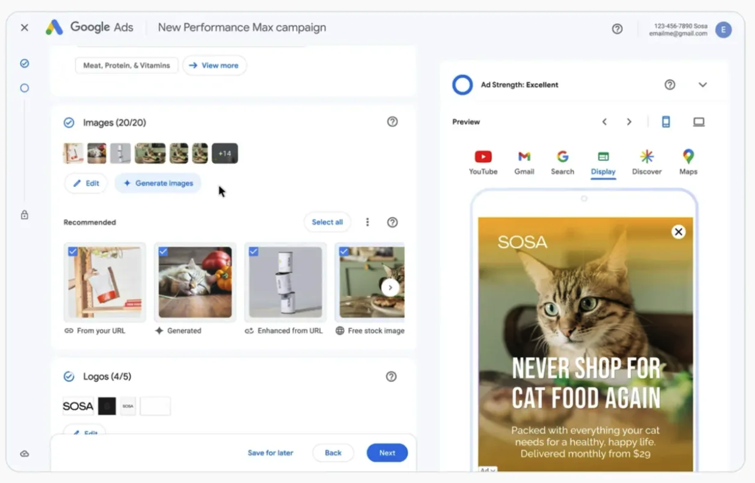Click the Next button
The width and height of the screenshot is (755, 483).
pos(387,453)
